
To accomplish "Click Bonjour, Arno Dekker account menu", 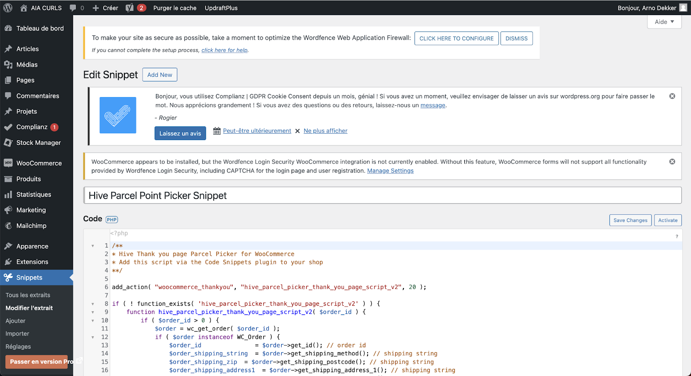I will click(652, 8).
